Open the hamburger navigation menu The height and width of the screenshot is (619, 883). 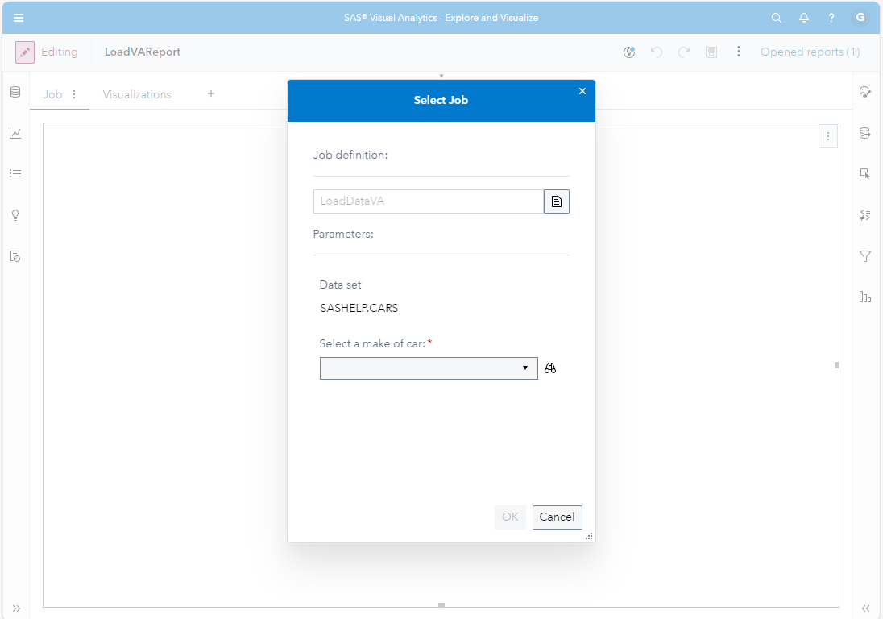click(x=18, y=17)
